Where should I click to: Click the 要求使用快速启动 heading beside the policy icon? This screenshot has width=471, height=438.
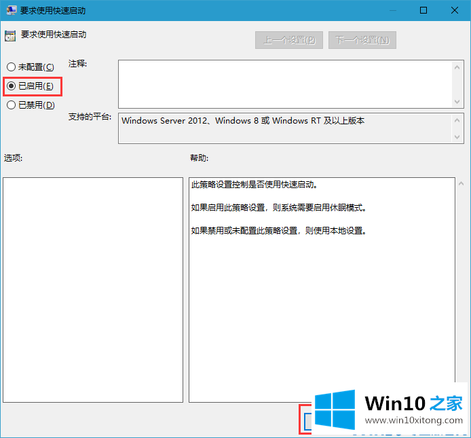[54, 35]
